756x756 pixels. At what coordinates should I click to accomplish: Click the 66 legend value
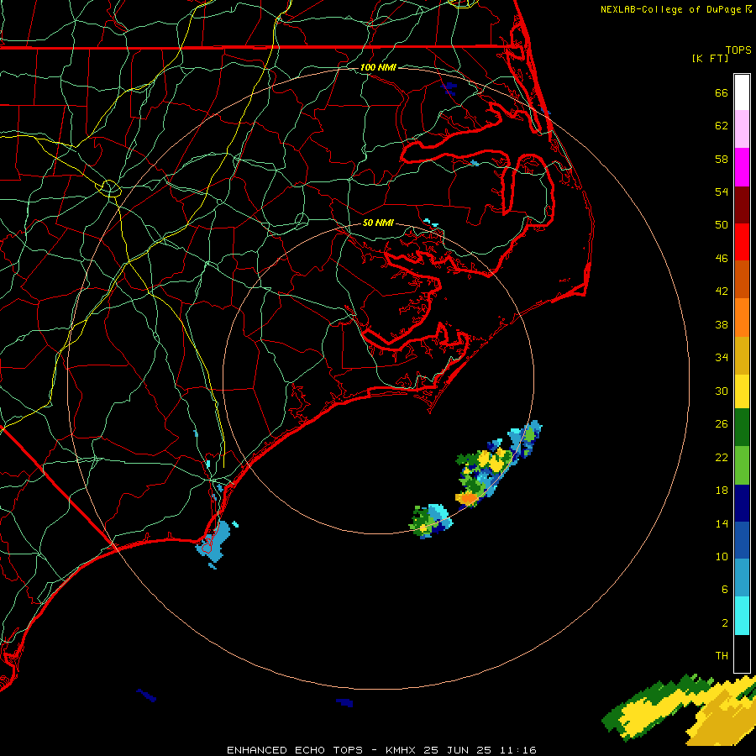722,92
